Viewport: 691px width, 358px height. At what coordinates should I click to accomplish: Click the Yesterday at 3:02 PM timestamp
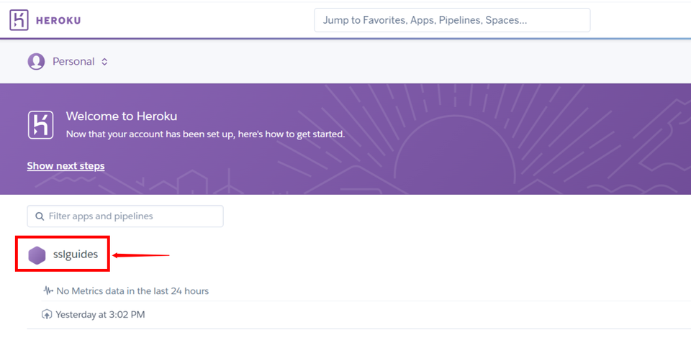(101, 314)
